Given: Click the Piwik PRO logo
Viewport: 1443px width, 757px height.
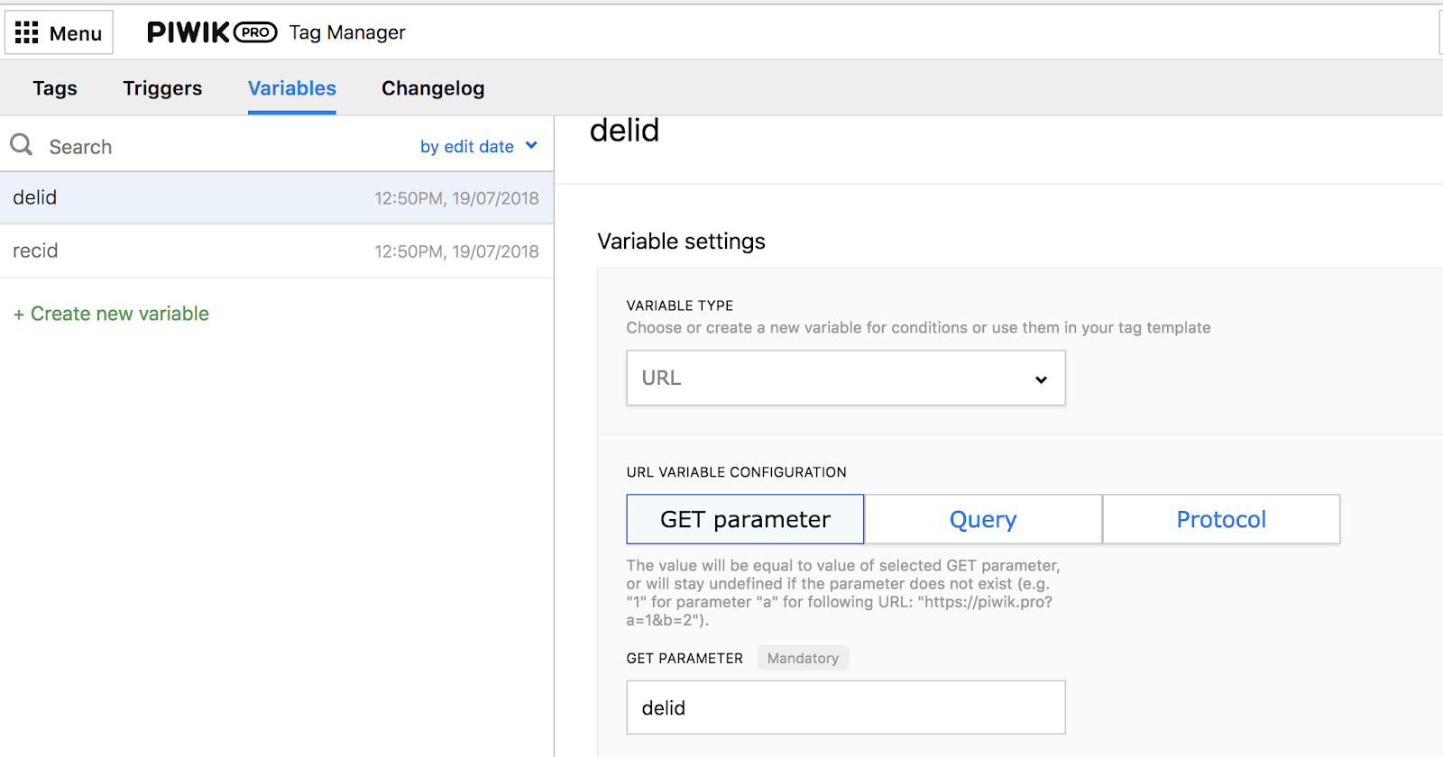Looking at the screenshot, I should pos(212,32).
